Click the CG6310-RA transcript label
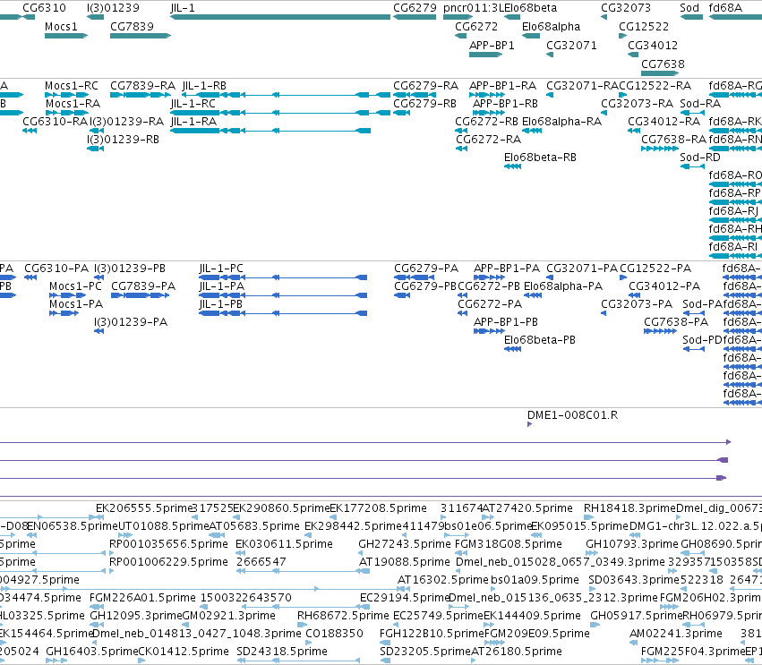Screen dimensions: 762x665 [56, 122]
